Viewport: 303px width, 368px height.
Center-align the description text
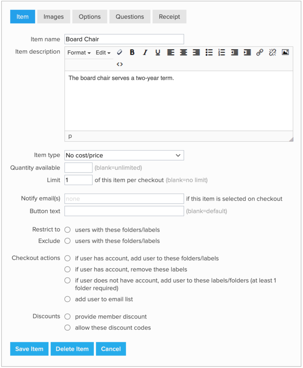click(x=183, y=53)
